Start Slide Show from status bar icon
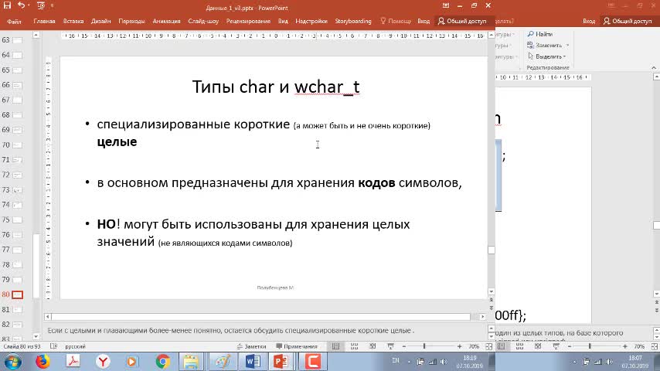 pos(390,346)
